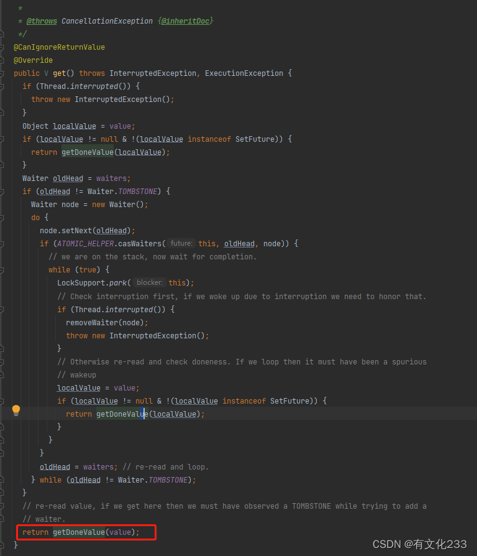The image size is (477, 556).
Task: Click 'localValue = value;' reassignment inside the loop
Action: pos(98,388)
